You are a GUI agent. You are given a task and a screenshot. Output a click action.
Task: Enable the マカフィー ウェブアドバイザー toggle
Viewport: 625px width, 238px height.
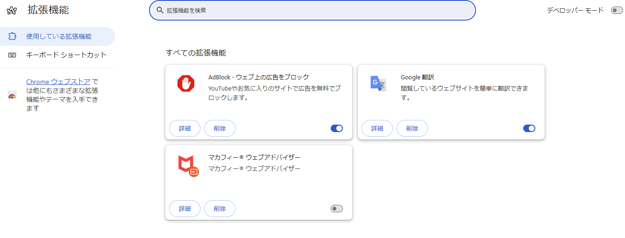click(x=337, y=209)
